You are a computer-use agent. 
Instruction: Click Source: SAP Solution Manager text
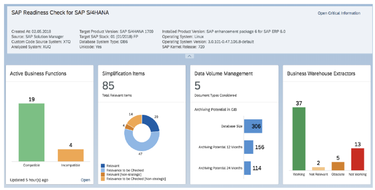coord(38,37)
